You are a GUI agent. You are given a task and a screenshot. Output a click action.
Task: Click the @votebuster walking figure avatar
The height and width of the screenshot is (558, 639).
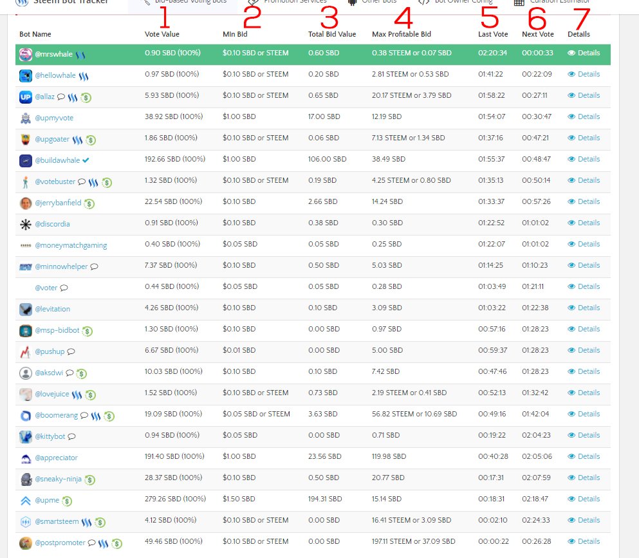pyautogui.click(x=25, y=181)
